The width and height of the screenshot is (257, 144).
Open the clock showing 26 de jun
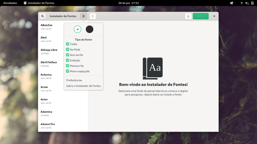click(x=128, y=3)
